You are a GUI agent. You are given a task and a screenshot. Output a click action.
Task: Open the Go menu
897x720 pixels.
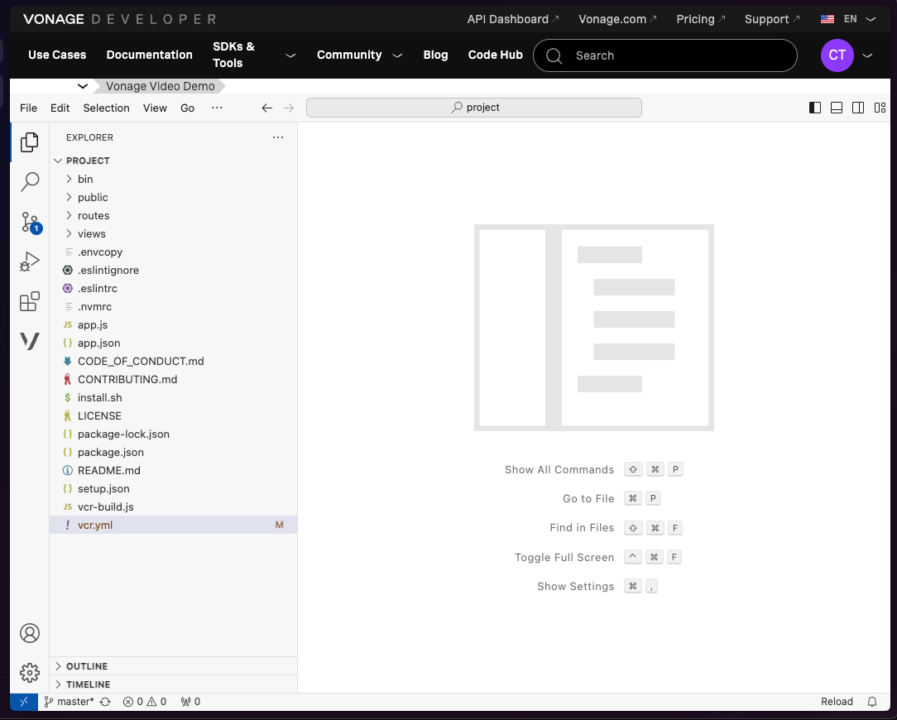tap(187, 108)
